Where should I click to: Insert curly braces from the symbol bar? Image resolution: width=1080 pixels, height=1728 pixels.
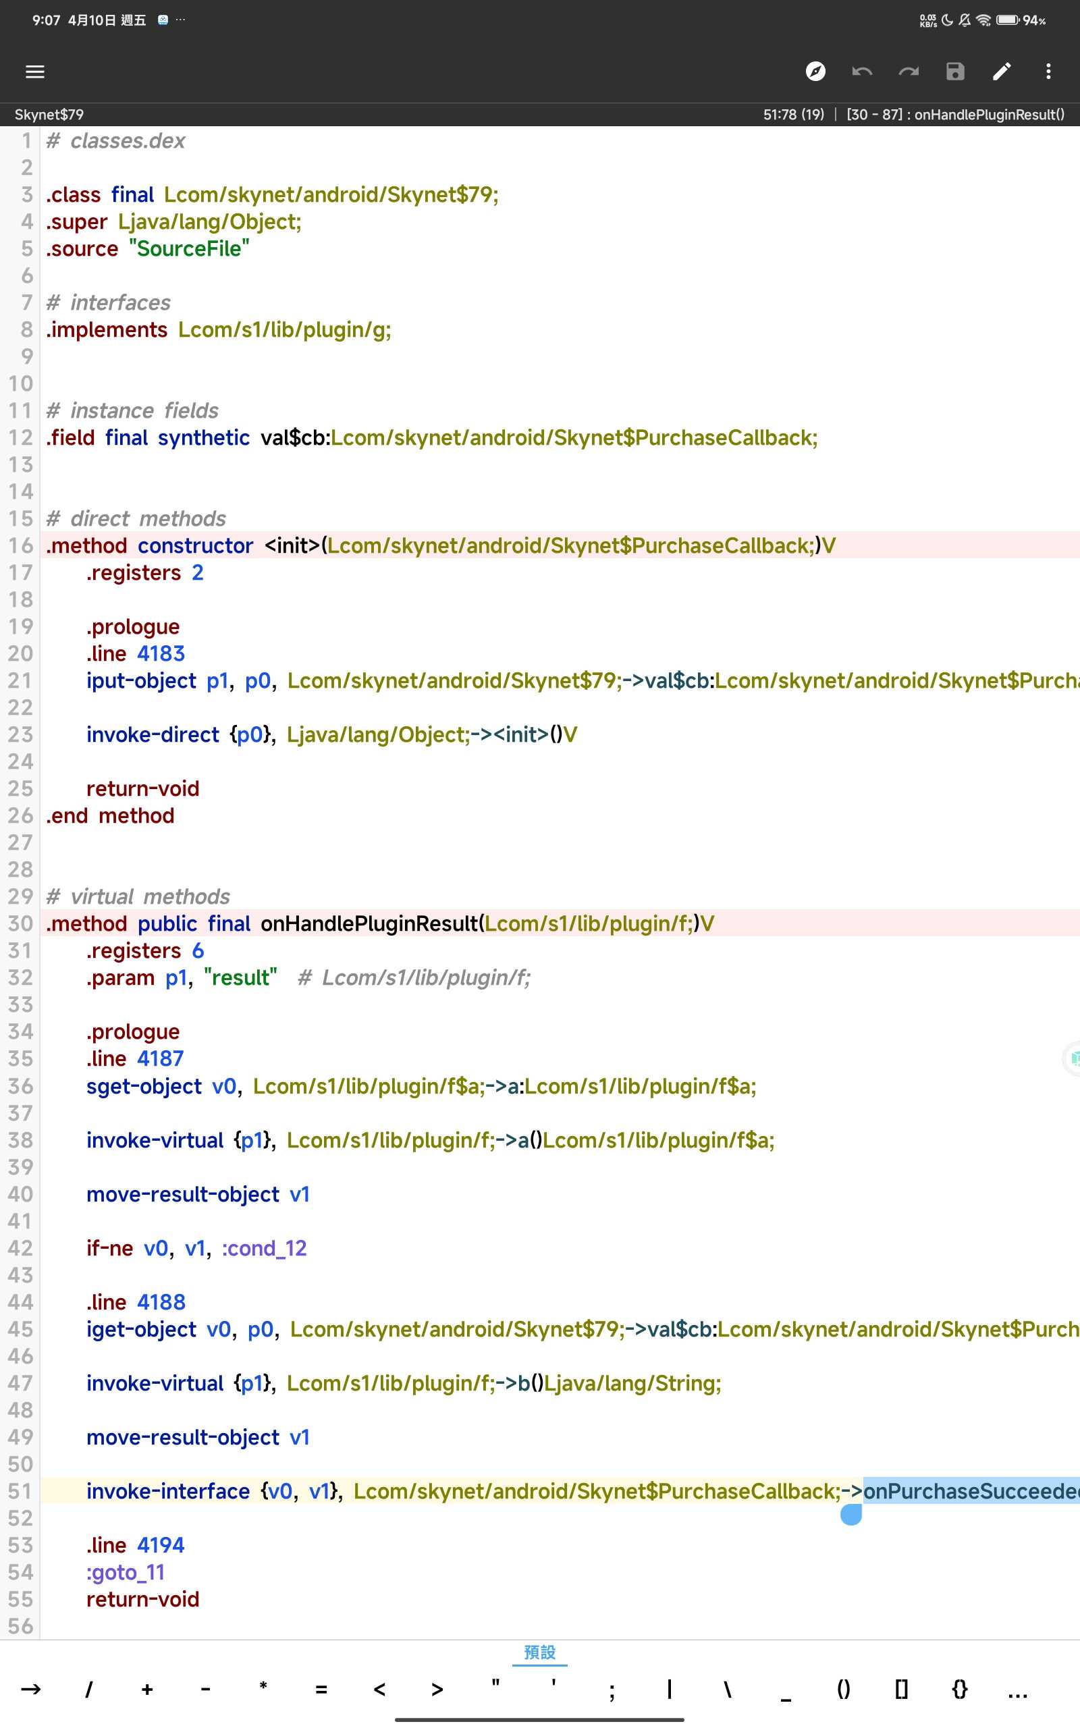tap(959, 1690)
